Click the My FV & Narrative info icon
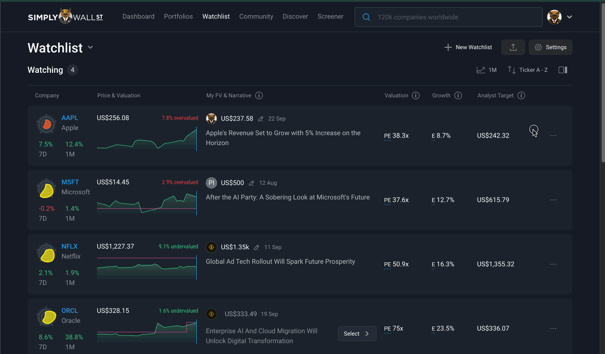The width and height of the screenshot is (605, 354). [x=259, y=95]
